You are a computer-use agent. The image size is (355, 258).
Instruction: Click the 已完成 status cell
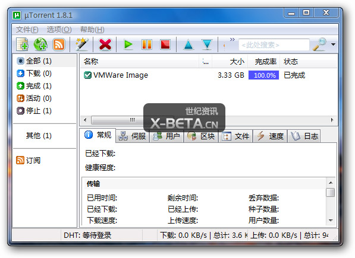(x=294, y=75)
